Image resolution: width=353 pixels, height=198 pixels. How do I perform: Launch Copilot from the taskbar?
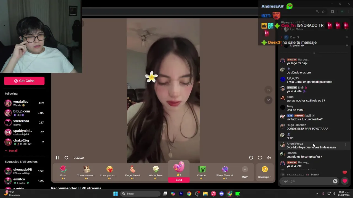[173, 194]
